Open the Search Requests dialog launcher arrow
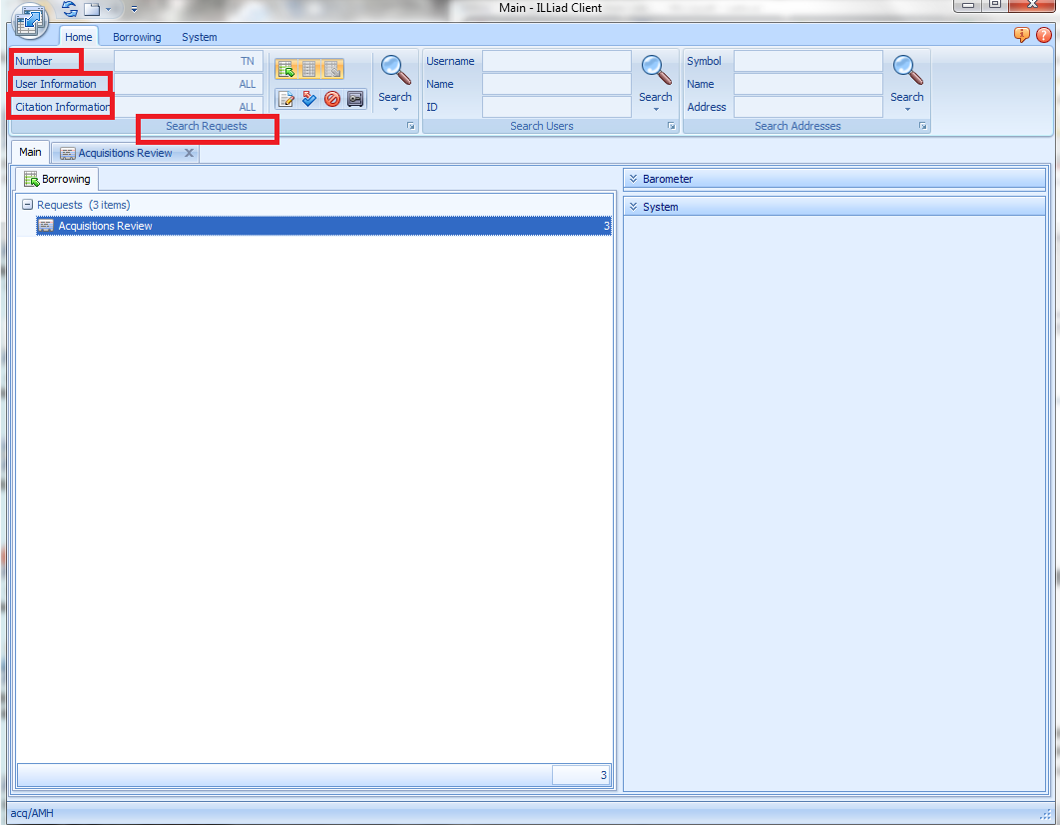This screenshot has width=1060, height=825. click(410, 127)
